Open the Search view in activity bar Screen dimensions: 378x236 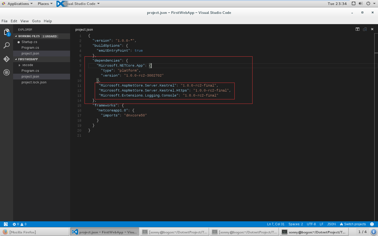7,45
